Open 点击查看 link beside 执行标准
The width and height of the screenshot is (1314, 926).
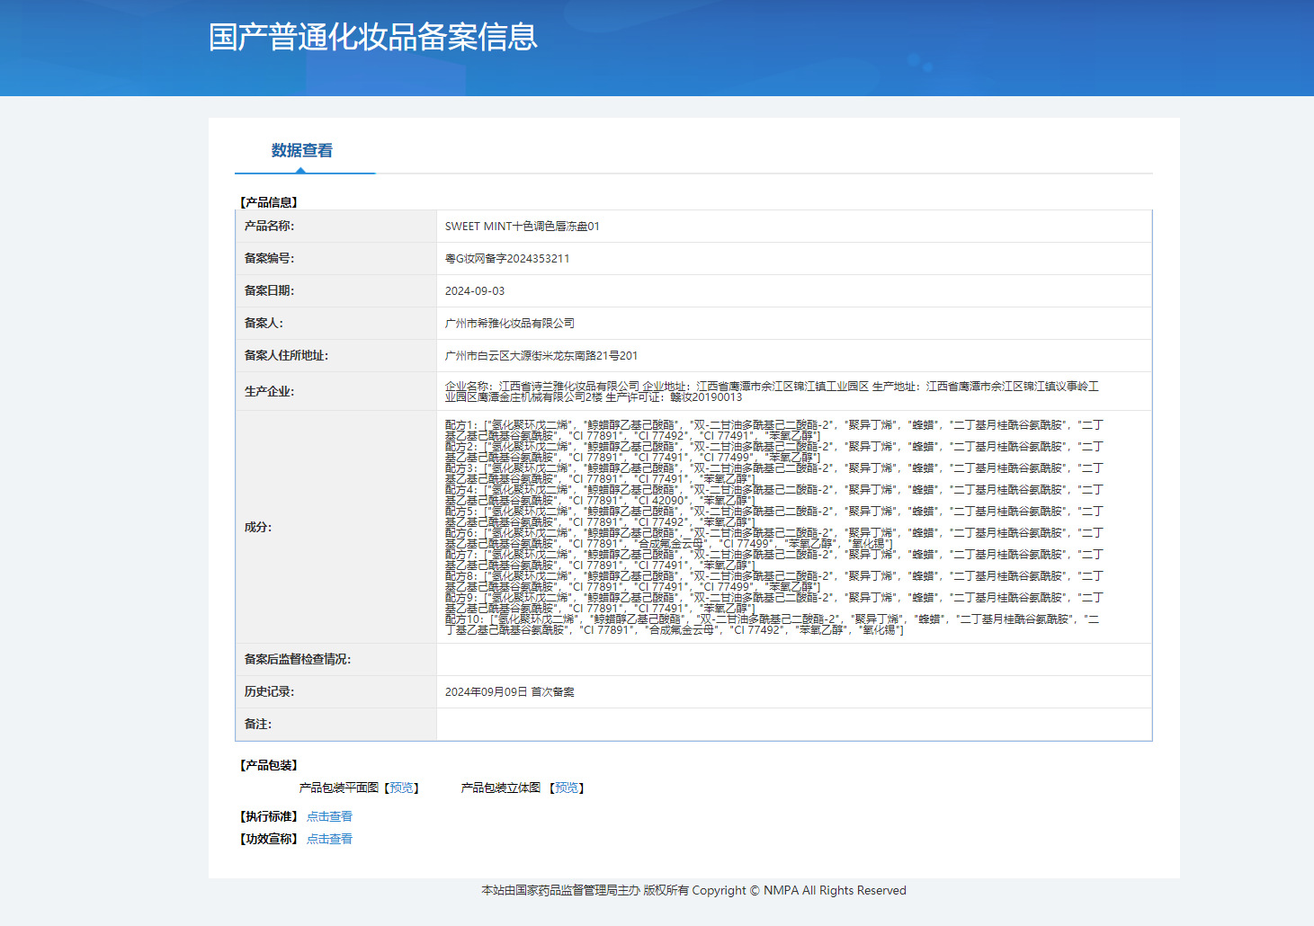329,816
